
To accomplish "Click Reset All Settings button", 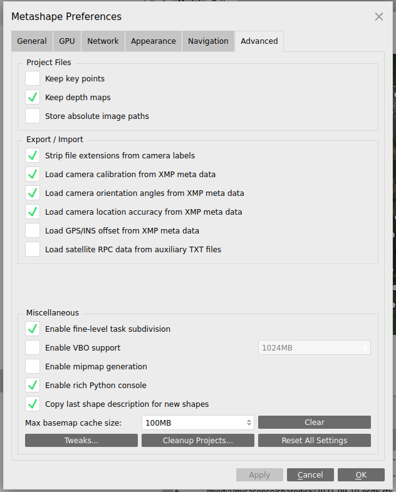I will 315,440.
